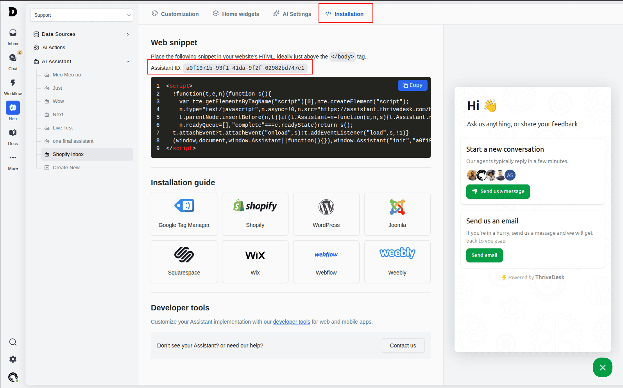The height and width of the screenshot is (388, 623).
Task: Open the settings gear icon
Action: coord(13,359)
